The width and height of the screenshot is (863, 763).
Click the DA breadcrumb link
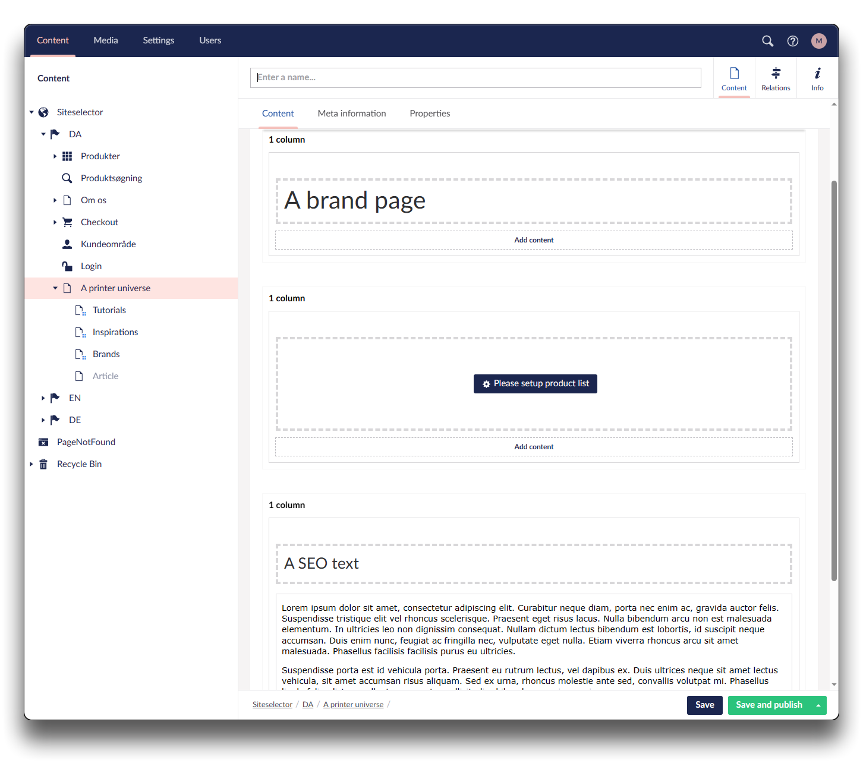click(x=307, y=705)
